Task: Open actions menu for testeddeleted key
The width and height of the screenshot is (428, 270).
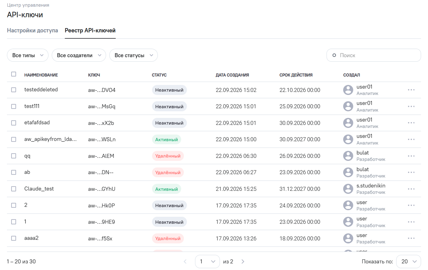Action: 411,90
